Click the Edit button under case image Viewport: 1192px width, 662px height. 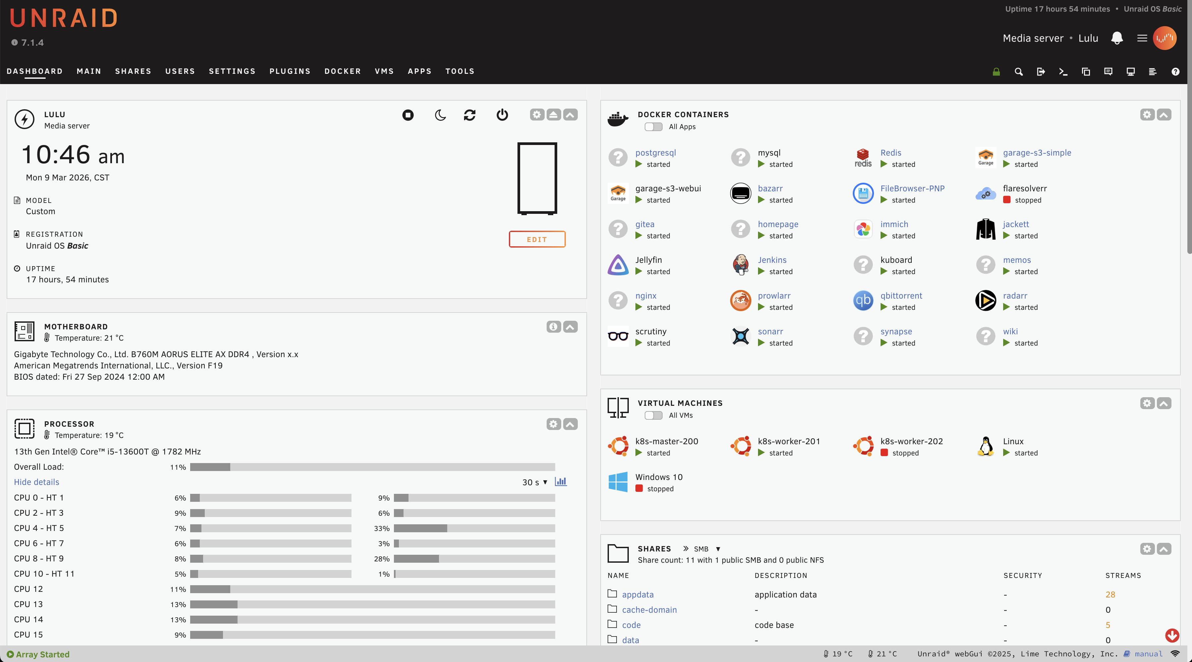tap(537, 239)
